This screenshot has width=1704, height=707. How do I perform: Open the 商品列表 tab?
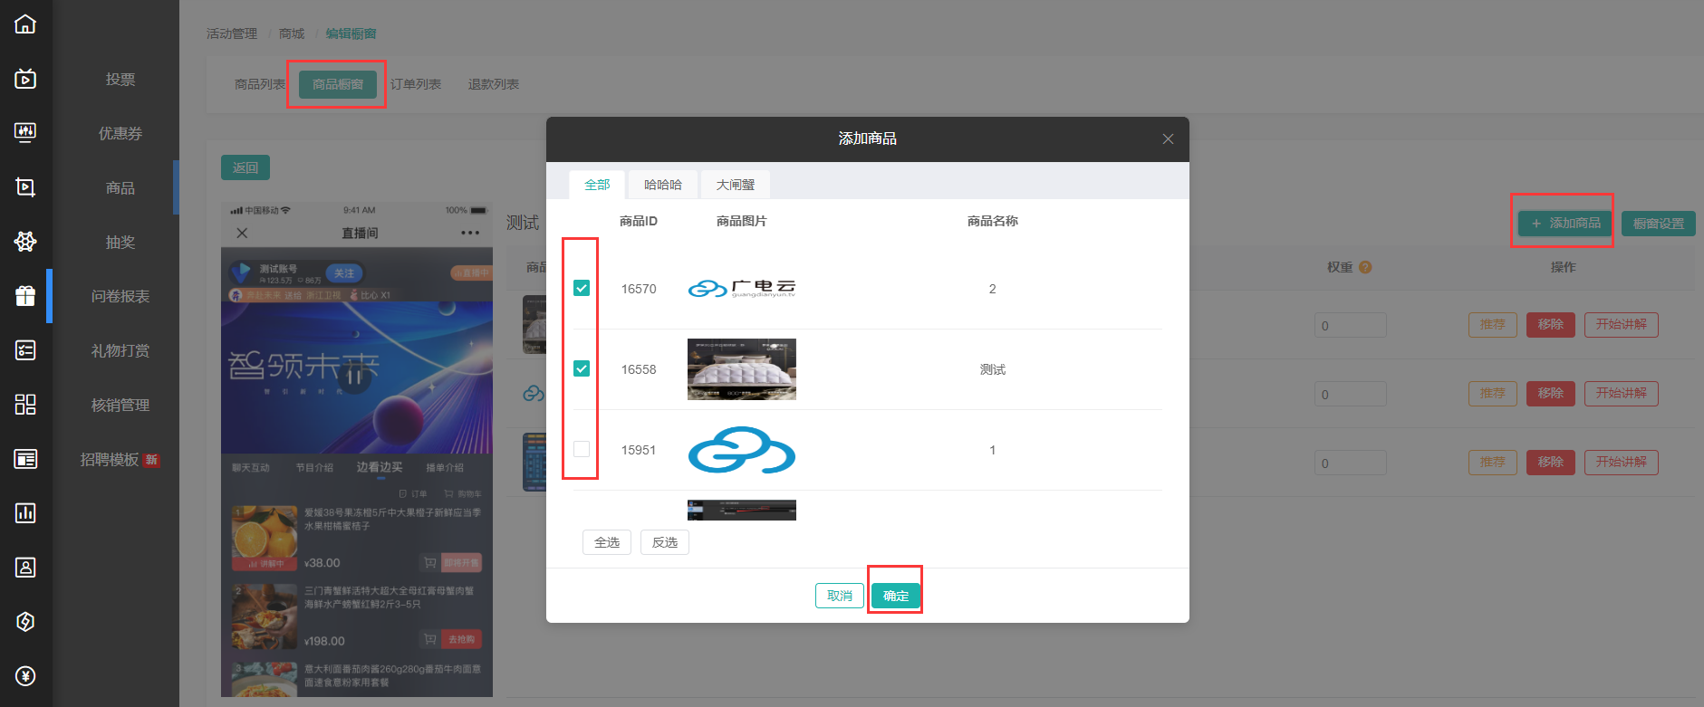[260, 84]
